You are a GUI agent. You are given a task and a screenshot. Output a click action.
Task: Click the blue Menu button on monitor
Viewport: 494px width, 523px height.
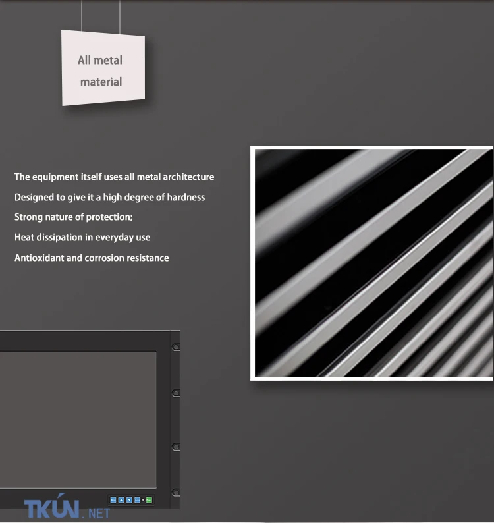(113, 500)
